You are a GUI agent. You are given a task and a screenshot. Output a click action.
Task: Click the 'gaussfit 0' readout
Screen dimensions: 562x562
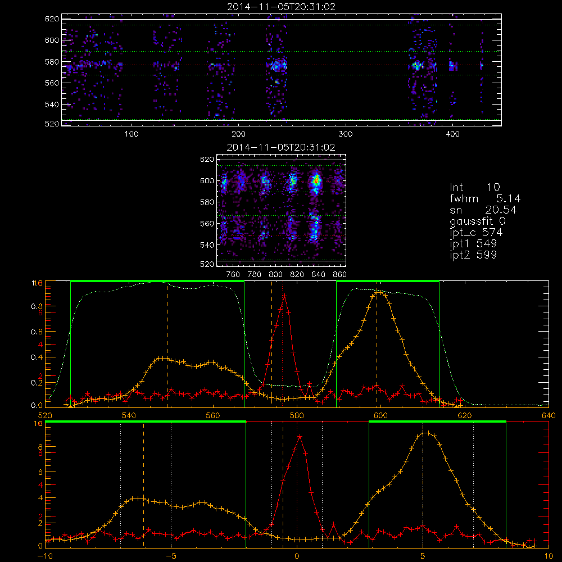[477, 221]
